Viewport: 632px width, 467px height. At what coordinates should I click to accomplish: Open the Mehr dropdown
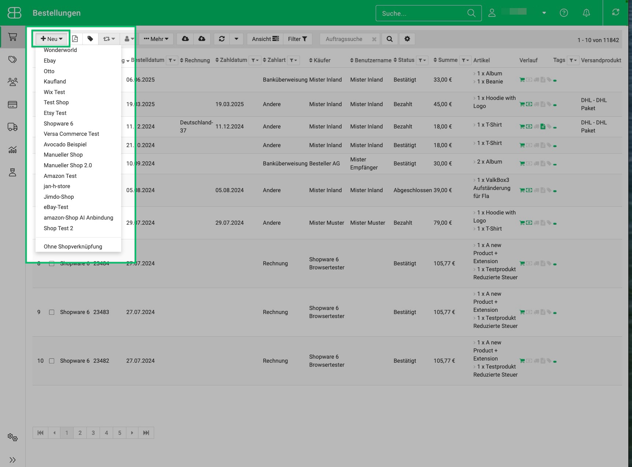(156, 39)
